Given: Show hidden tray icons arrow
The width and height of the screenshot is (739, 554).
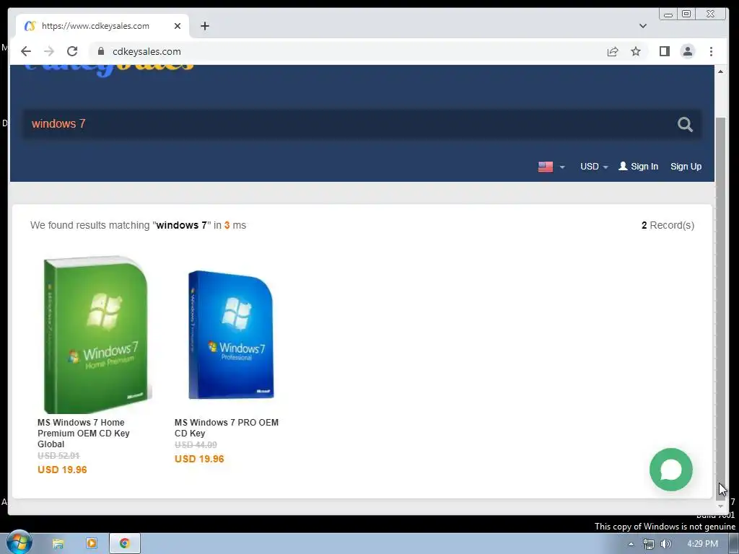Looking at the screenshot, I should pyautogui.click(x=631, y=544).
